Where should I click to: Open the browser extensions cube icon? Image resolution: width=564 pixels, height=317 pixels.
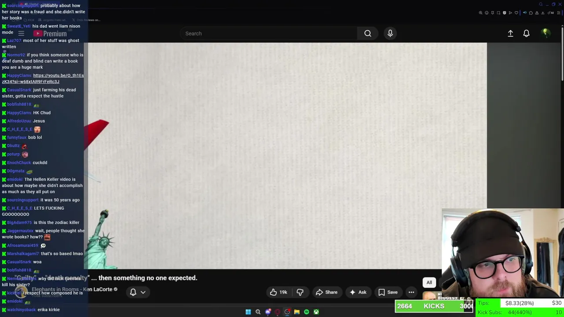[x=531, y=13]
